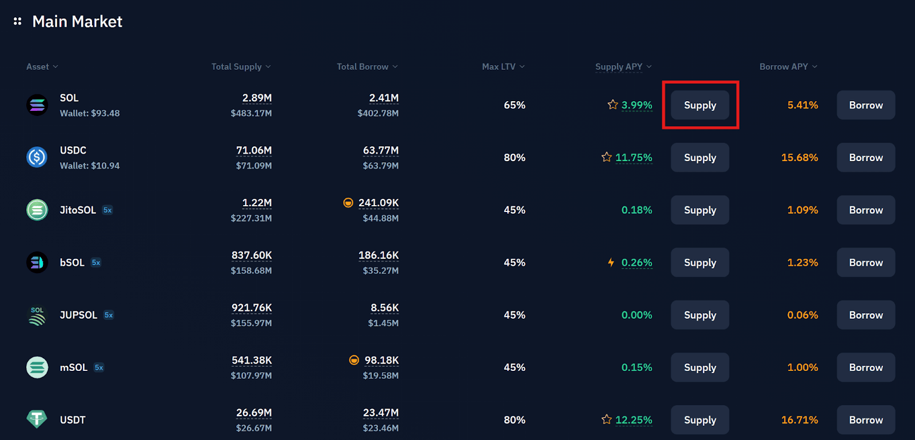Click the JitoSOL total supply 1.22M
The image size is (915, 440).
point(257,202)
